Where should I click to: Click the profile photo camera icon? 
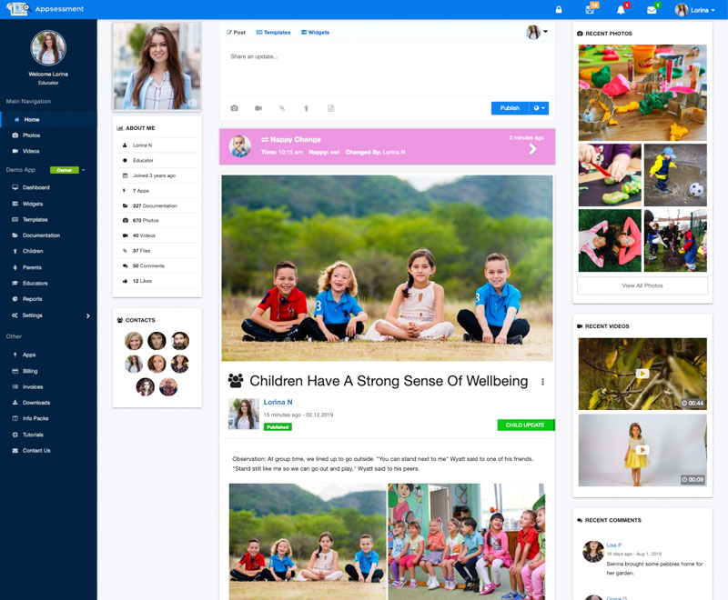click(192, 103)
